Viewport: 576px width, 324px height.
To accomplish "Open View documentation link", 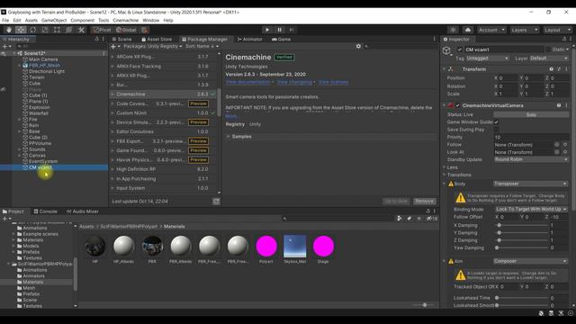I will click(x=247, y=82).
